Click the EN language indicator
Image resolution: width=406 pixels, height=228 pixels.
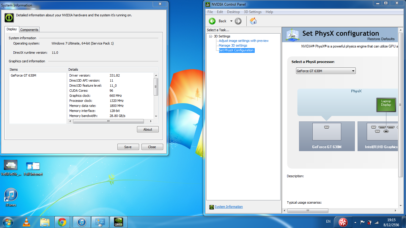pos(328,221)
